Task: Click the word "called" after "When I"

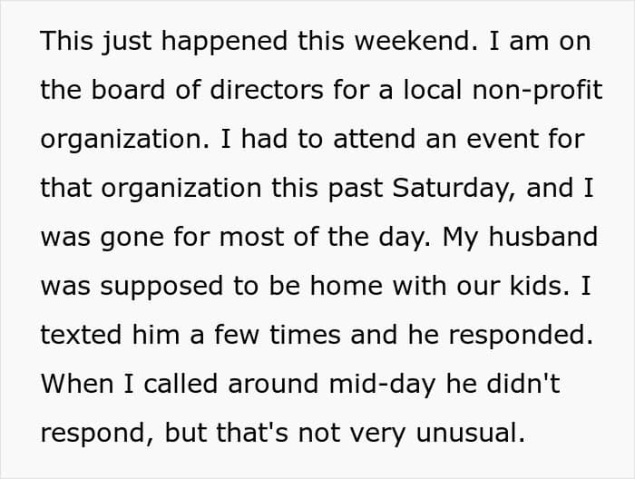Action: point(181,384)
